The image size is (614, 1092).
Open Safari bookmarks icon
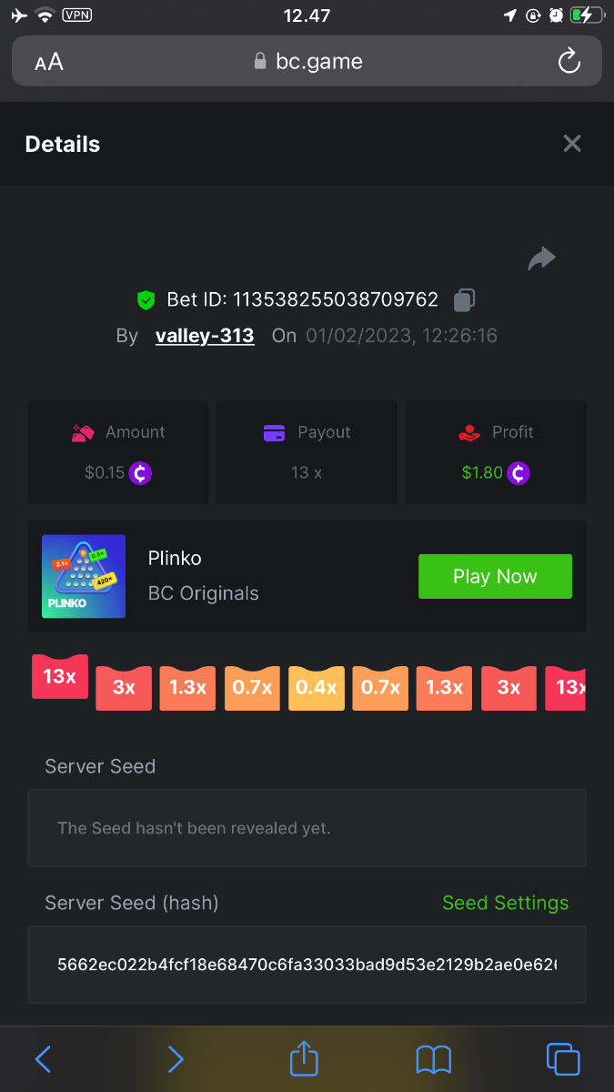tap(434, 1059)
